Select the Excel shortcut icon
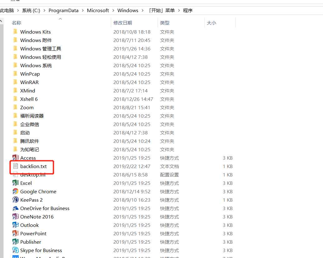Screen dimensions: 323x258 (16, 183)
